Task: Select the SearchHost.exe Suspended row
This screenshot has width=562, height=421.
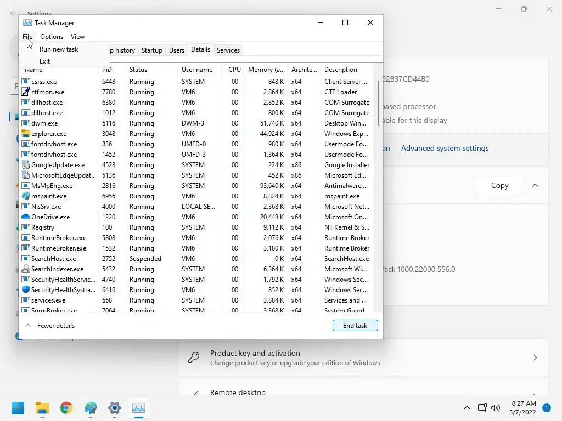Action: click(197, 259)
